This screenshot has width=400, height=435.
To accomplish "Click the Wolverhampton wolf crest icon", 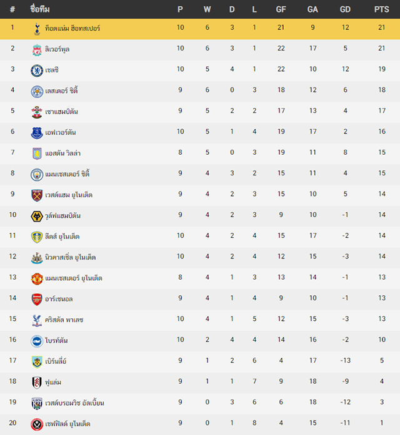I will 37,217.
